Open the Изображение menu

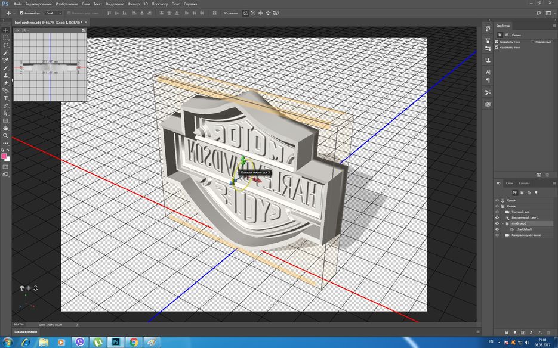click(x=67, y=4)
